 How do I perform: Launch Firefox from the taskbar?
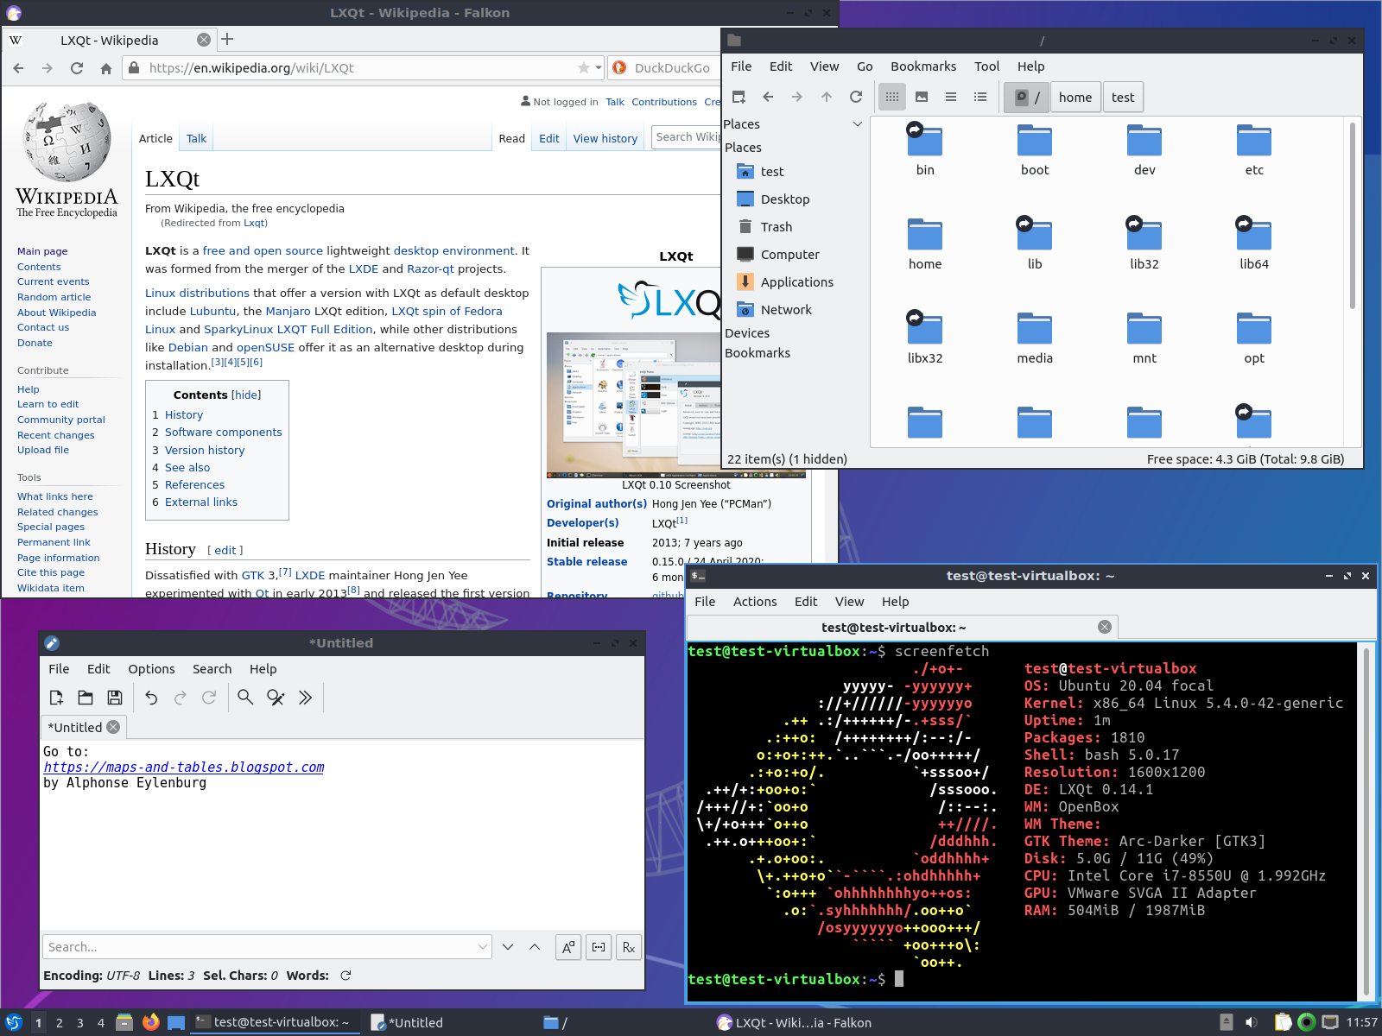click(150, 1022)
